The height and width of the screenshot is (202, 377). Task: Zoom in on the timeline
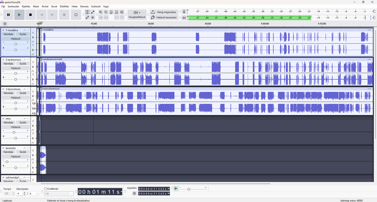click(101, 12)
